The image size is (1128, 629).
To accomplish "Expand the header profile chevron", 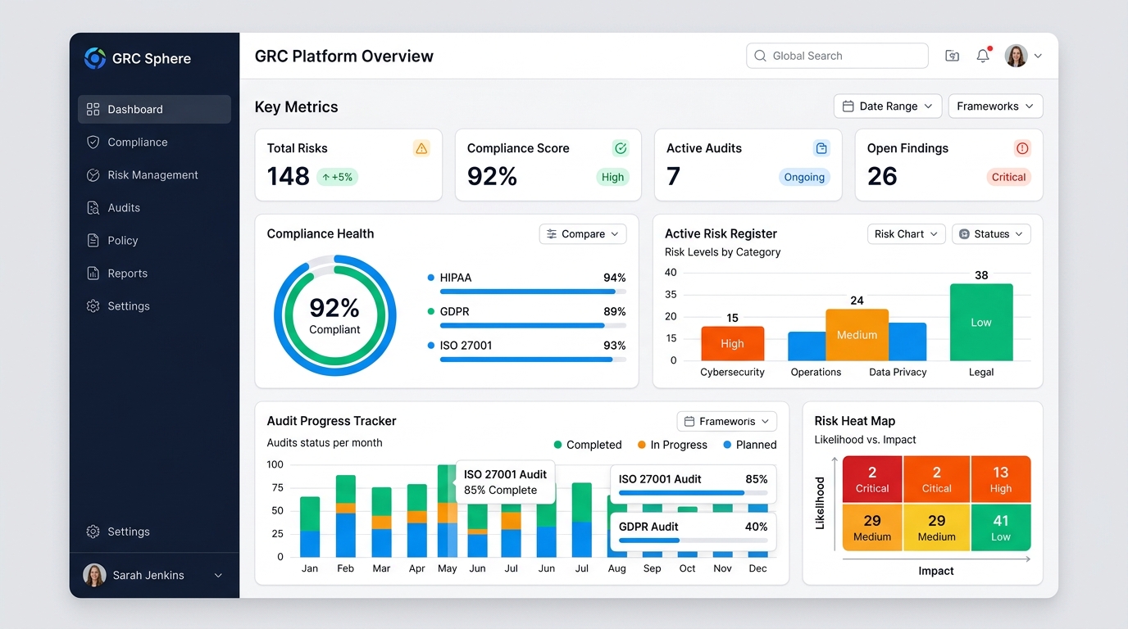I will pyautogui.click(x=1038, y=56).
